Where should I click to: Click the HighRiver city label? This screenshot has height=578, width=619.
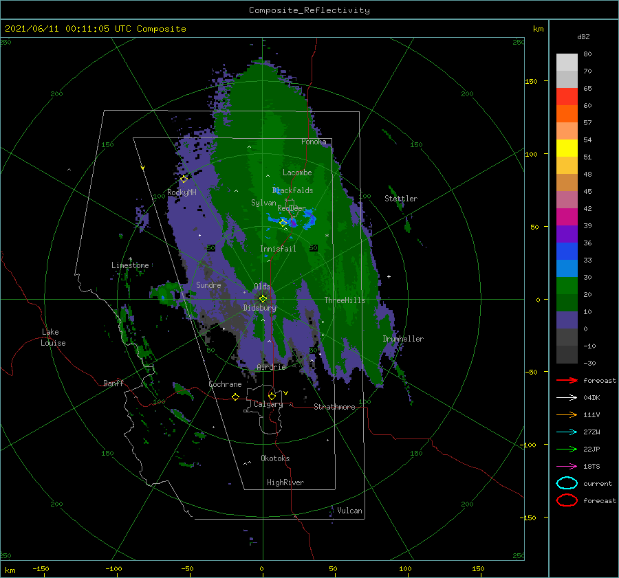pos(285,482)
